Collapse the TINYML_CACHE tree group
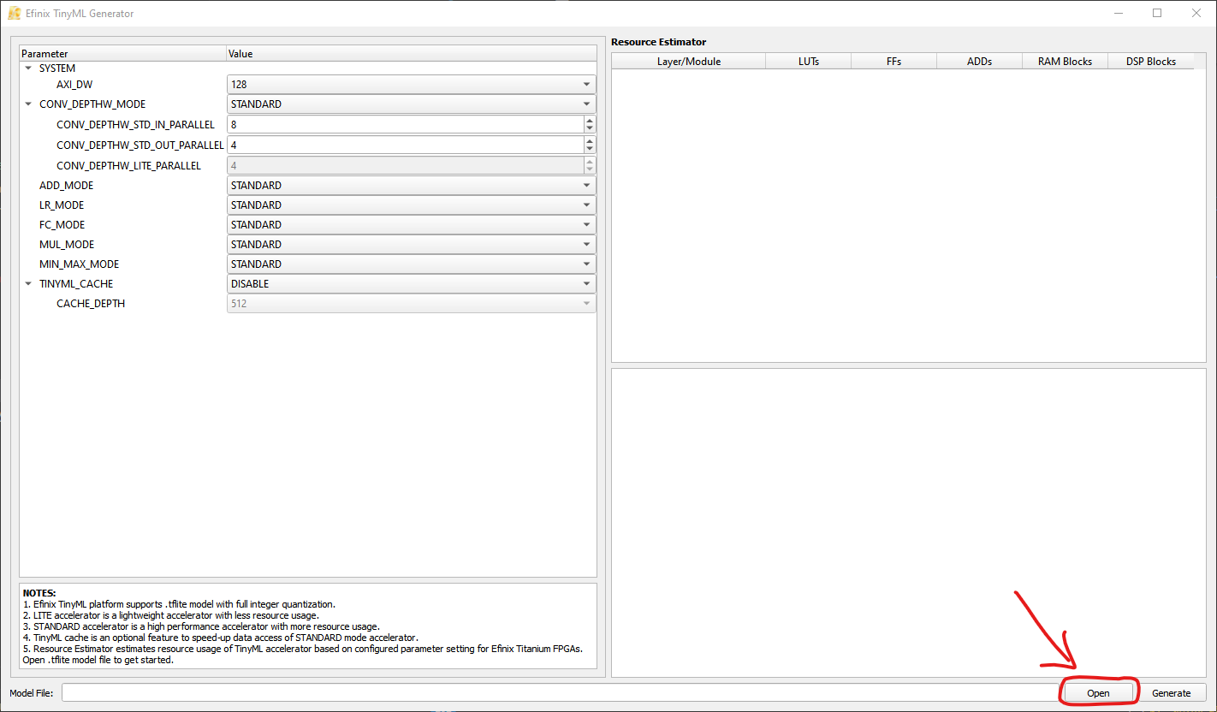Image resolution: width=1217 pixels, height=712 pixels. [x=28, y=284]
